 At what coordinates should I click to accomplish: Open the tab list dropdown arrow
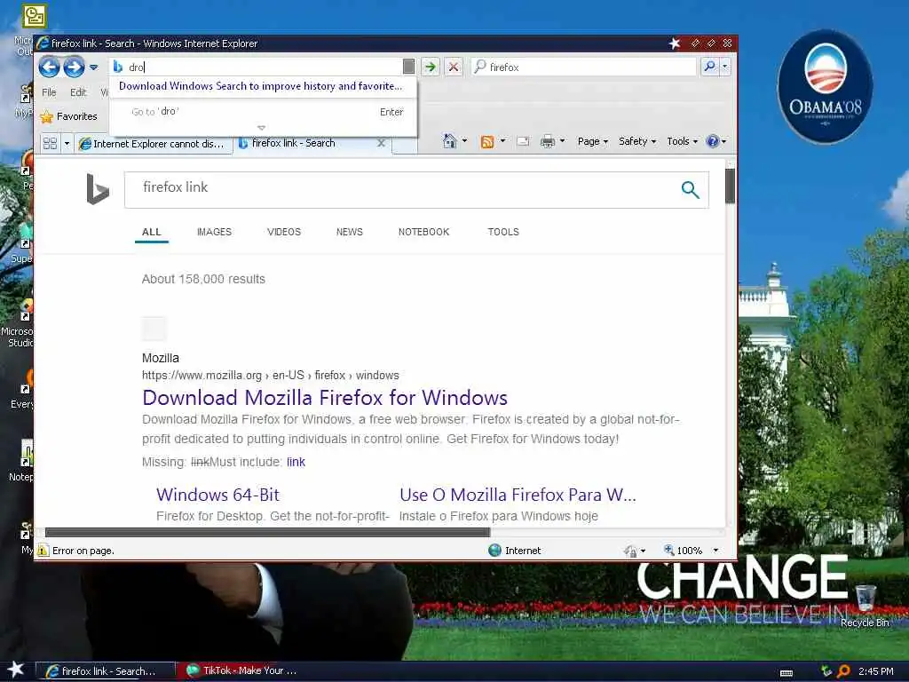pos(67,143)
